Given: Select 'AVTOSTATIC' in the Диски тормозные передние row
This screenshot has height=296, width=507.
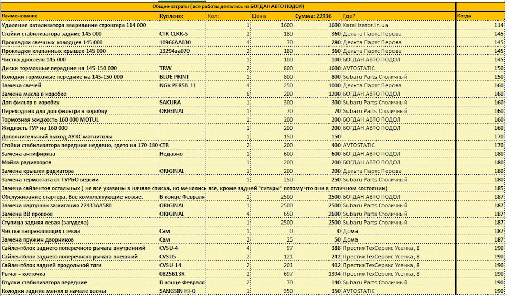Looking at the screenshot, I should click(399, 68).
